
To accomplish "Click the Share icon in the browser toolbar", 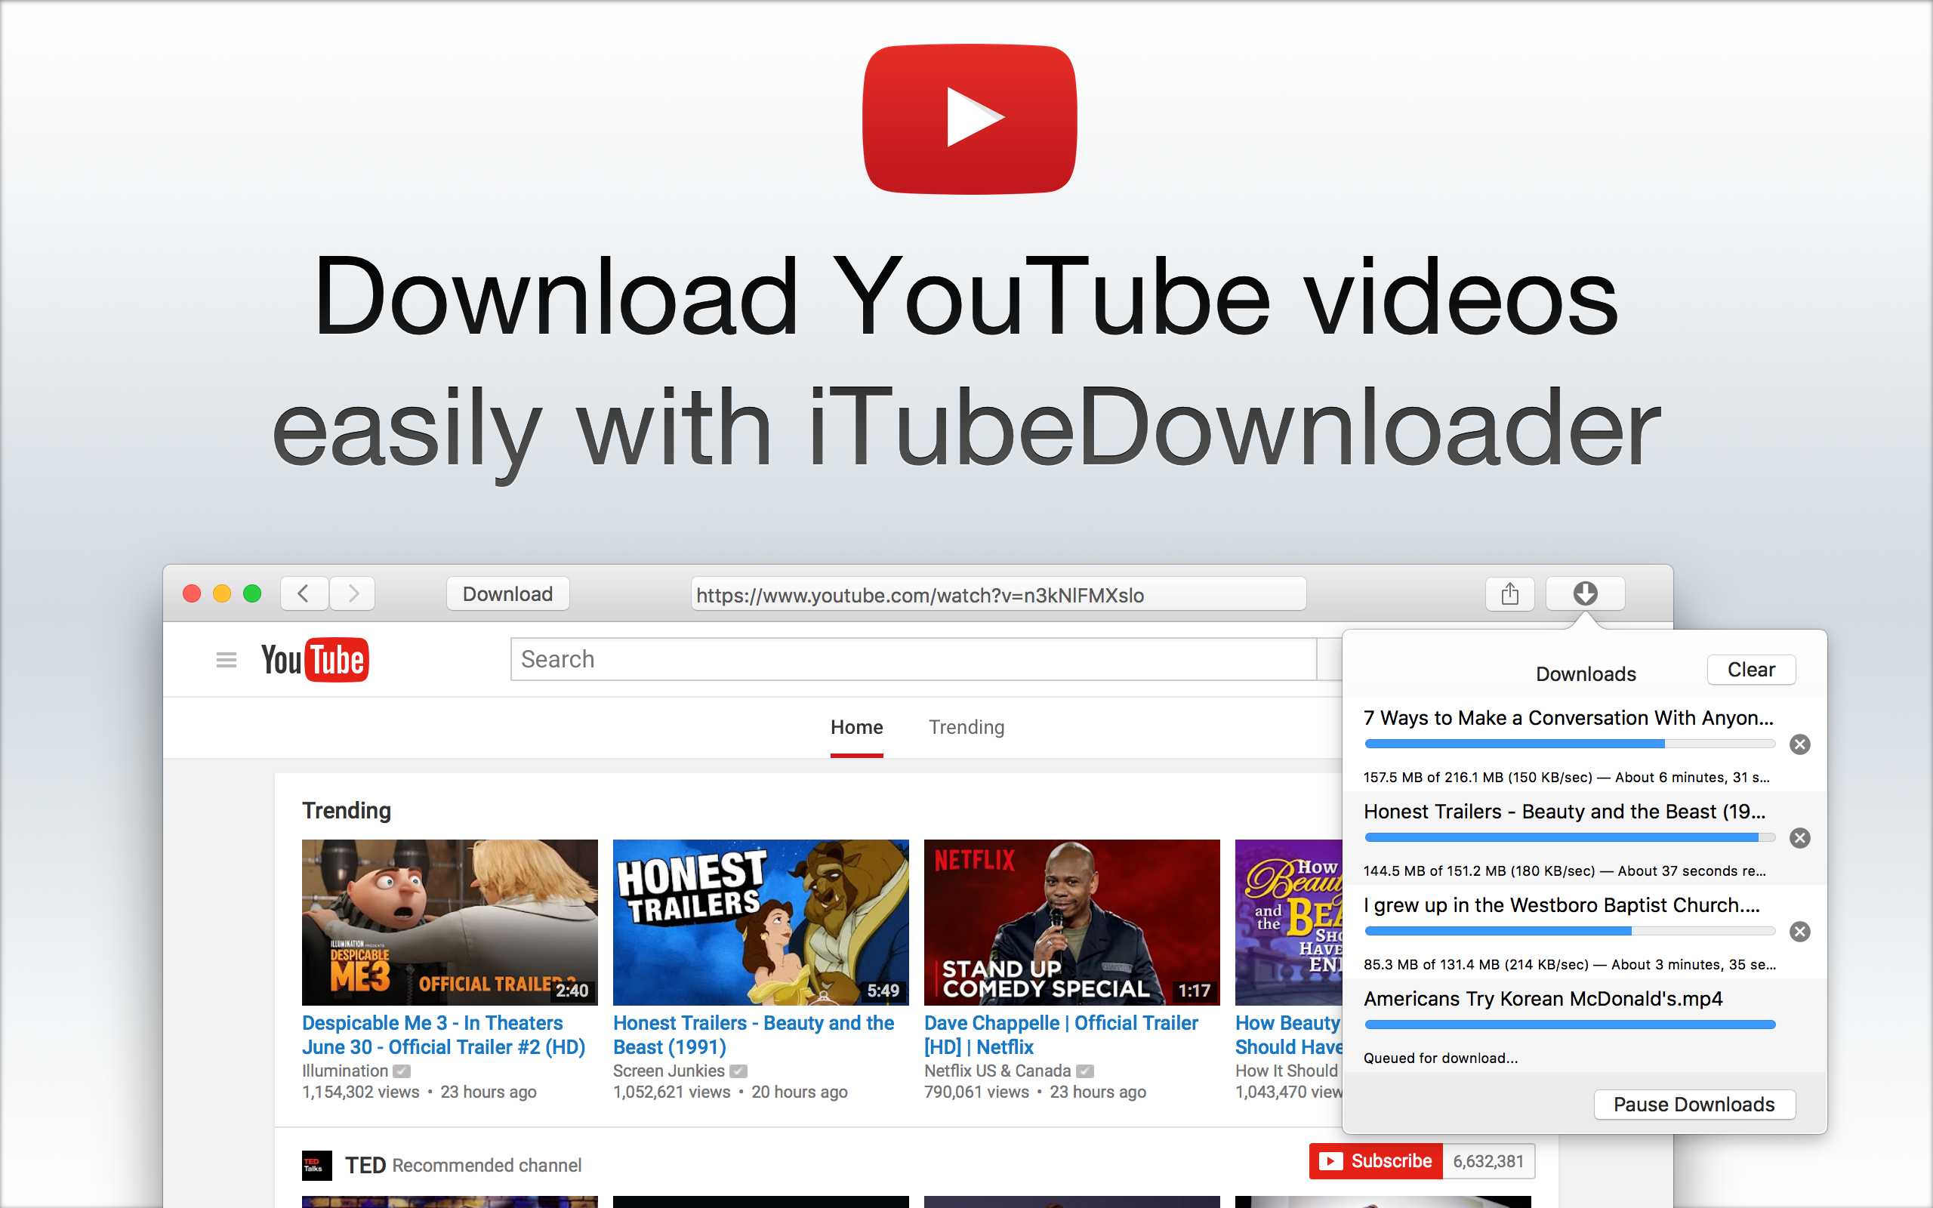I will pyautogui.click(x=1508, y=593).
